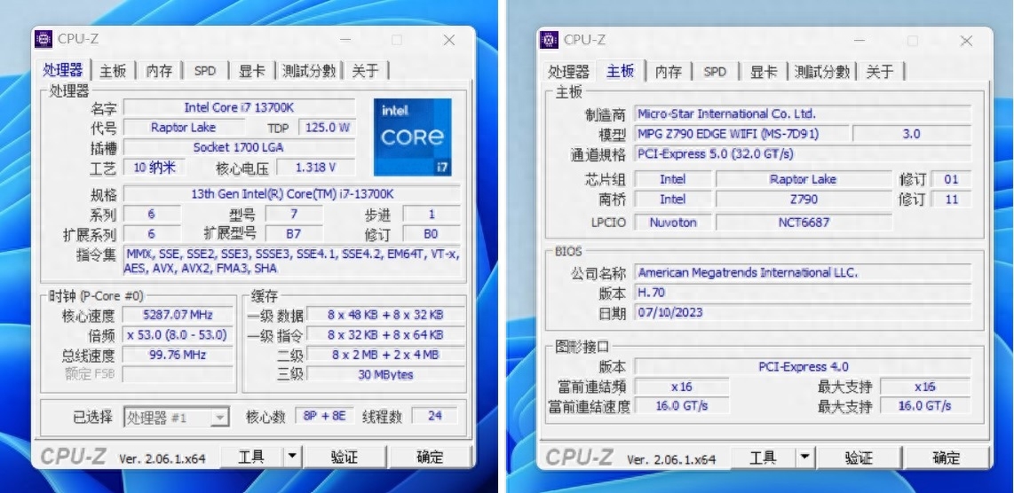Click PCI-Express 5.0 (32.0 GT/s) field
Image resolution: width=1014 pixels, height=493 pixels.
tap(803, 154)
